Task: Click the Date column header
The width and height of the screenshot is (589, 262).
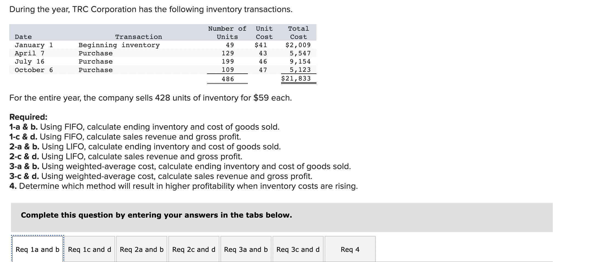Action: (x=23, y=36)
